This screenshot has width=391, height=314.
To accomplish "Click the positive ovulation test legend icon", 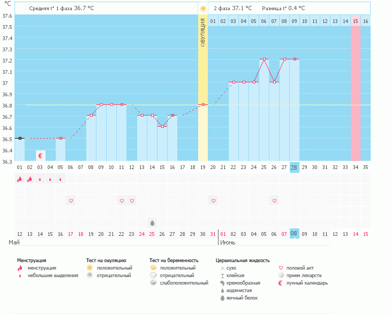I will [x=89, y=267].
